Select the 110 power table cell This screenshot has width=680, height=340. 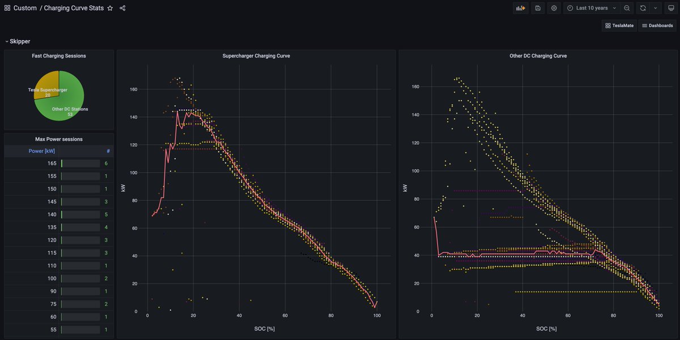31,265
